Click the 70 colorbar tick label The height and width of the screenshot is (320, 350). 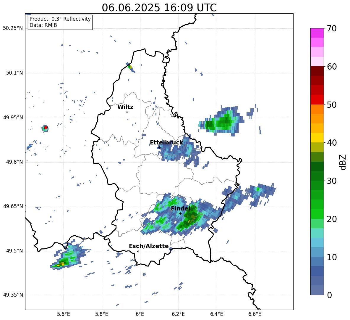pyautogui.click(x=332, y=29)
